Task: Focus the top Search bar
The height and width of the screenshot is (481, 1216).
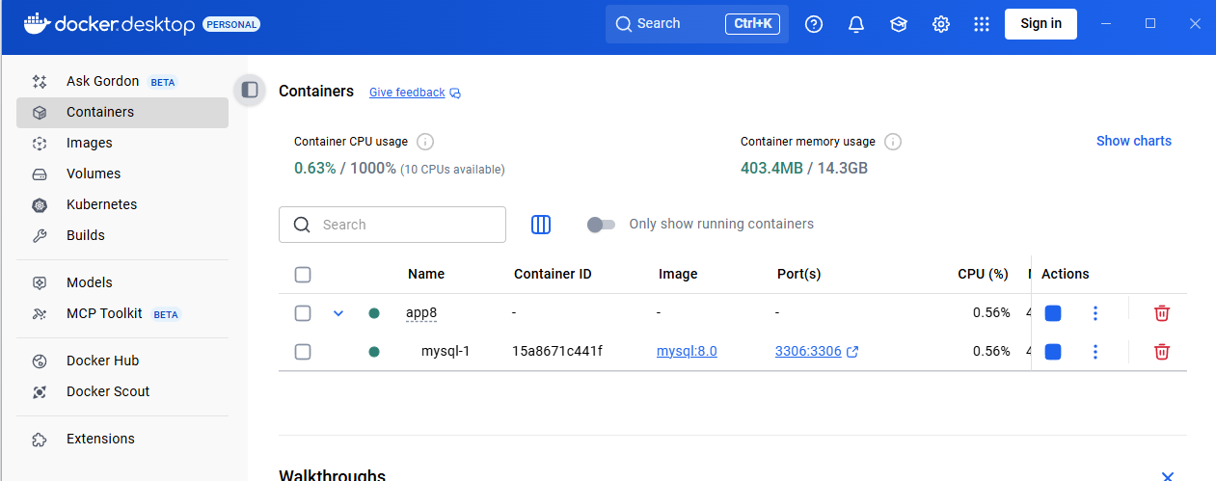Action: click(697, 24)
